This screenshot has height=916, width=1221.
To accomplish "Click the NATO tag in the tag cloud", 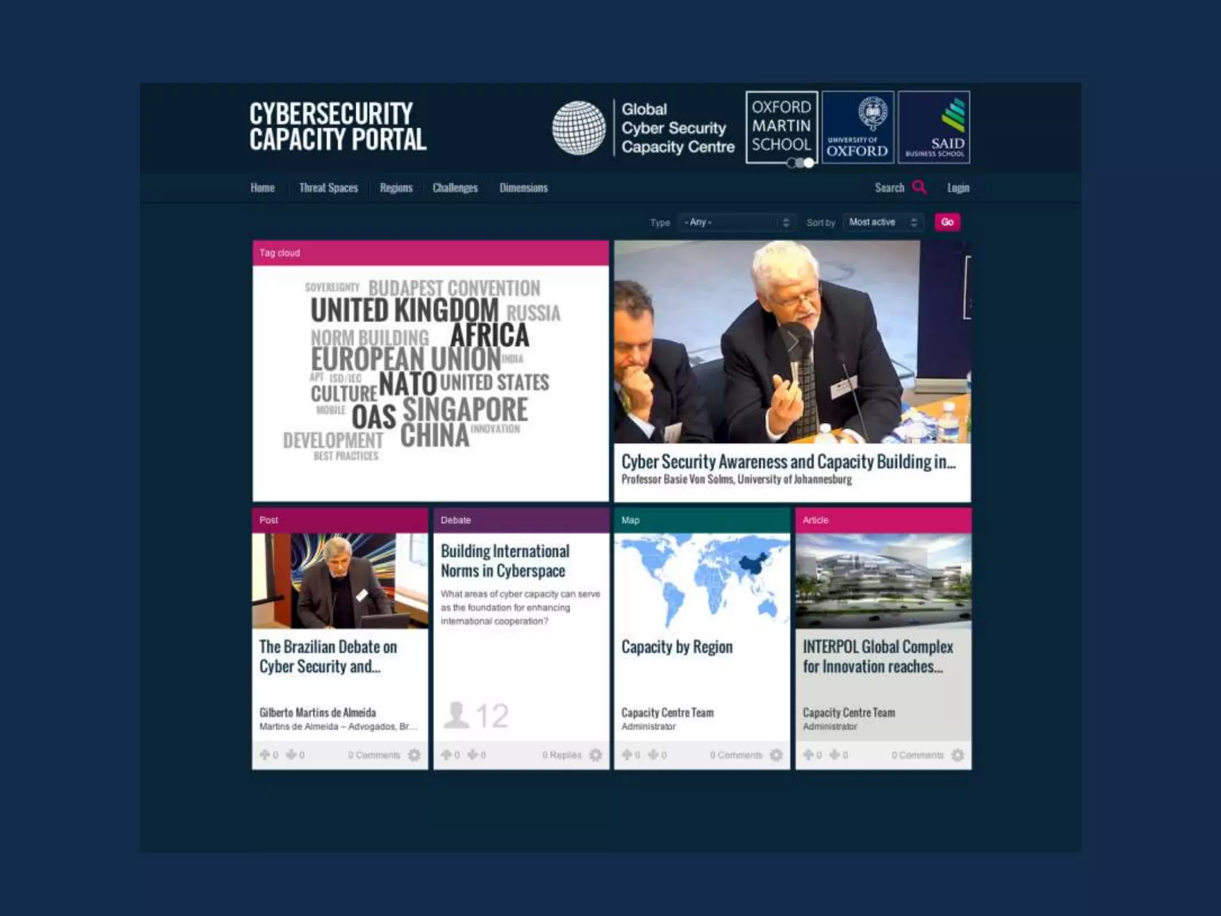I will click(408, 383).
